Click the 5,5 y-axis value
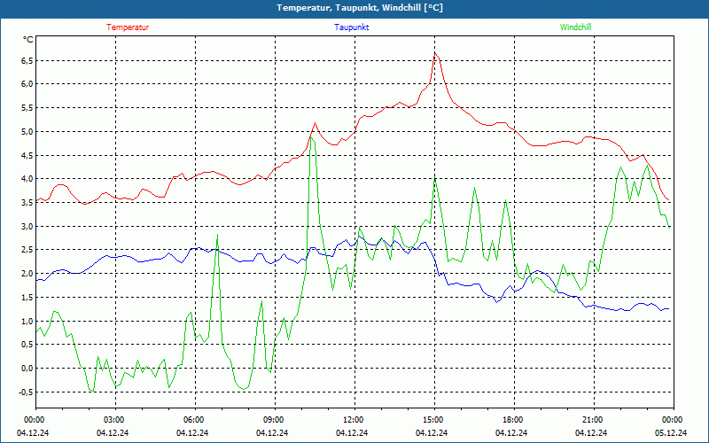709x443 pixels. [x=27, y=108]
